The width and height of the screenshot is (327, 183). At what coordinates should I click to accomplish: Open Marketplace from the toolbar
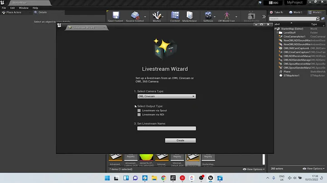[x=189, y=16]
